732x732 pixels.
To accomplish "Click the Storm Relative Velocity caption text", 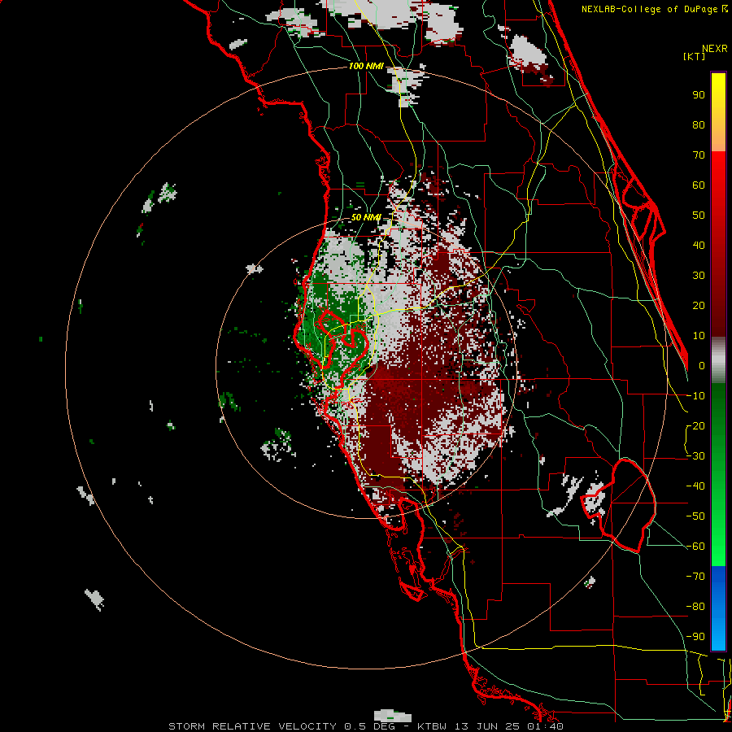I will click(365, 726).
